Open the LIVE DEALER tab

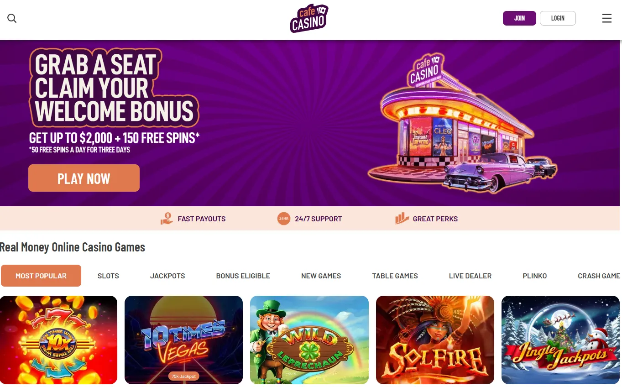tap(470, 276)
